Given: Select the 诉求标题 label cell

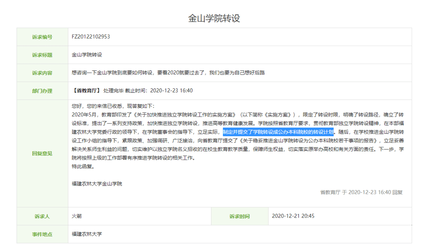Looking at the screenshot, I should coord(42,55).
